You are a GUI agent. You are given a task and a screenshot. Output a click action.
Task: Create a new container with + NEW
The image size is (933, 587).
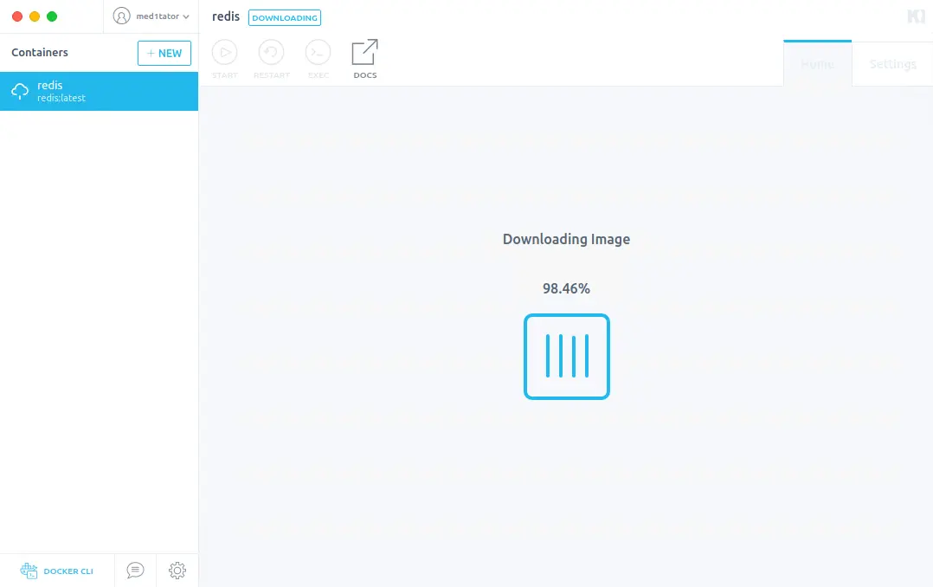pos(164,53)
